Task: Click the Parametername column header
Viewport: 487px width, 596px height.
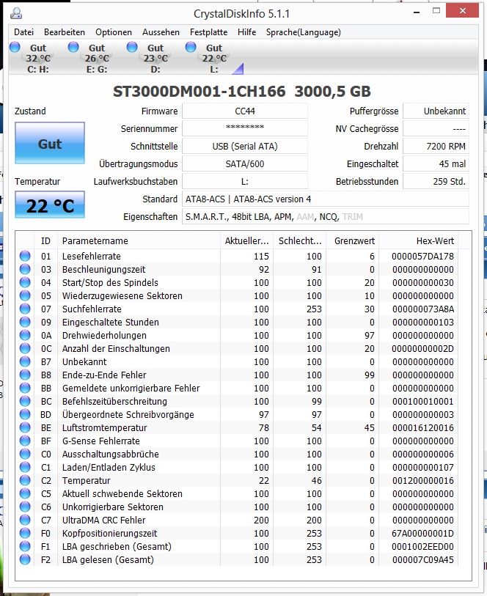Action: click(139, 240)
